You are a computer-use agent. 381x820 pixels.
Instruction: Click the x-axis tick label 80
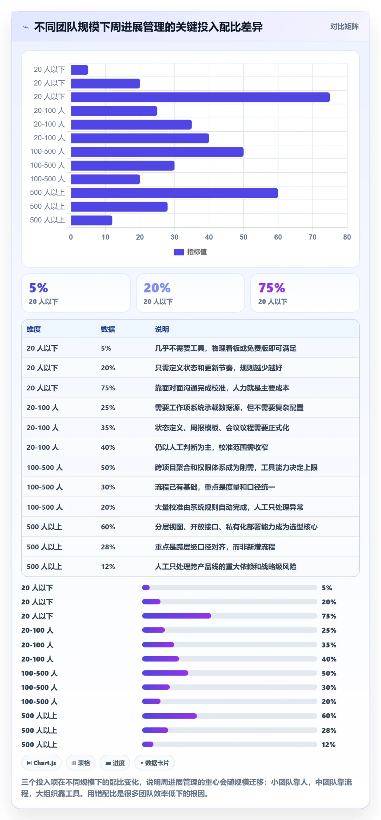click(x=347, y=237)
